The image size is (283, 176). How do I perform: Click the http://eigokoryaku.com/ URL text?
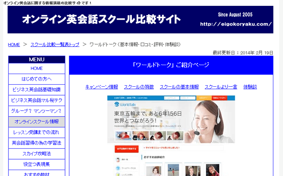236,24
